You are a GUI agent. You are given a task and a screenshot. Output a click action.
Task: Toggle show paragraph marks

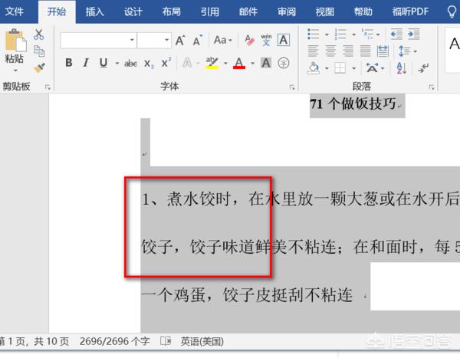[x=423, y=68]
